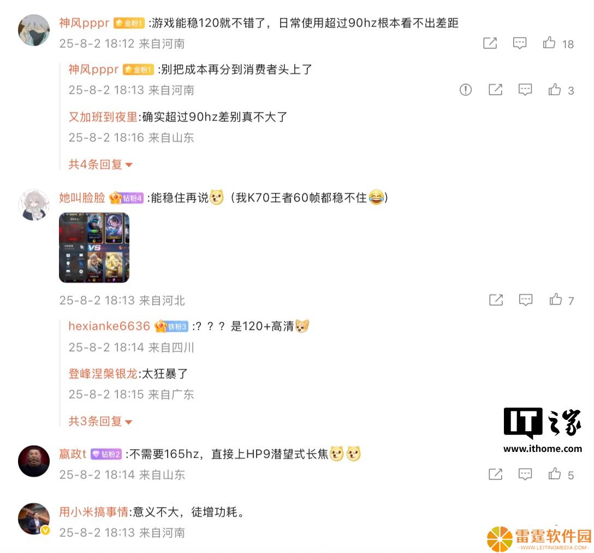Expand 共3条回复 replies

pyautogui.click(x=100, y=421)
